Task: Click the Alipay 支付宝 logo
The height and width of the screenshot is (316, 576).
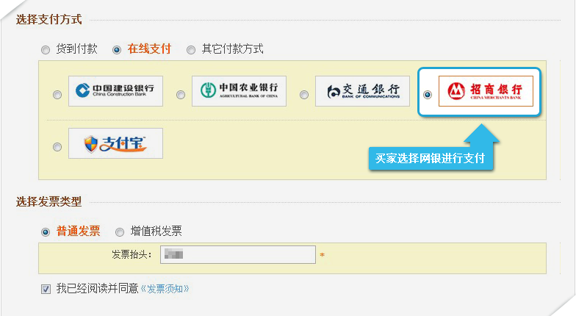Action: pos(116,143)
